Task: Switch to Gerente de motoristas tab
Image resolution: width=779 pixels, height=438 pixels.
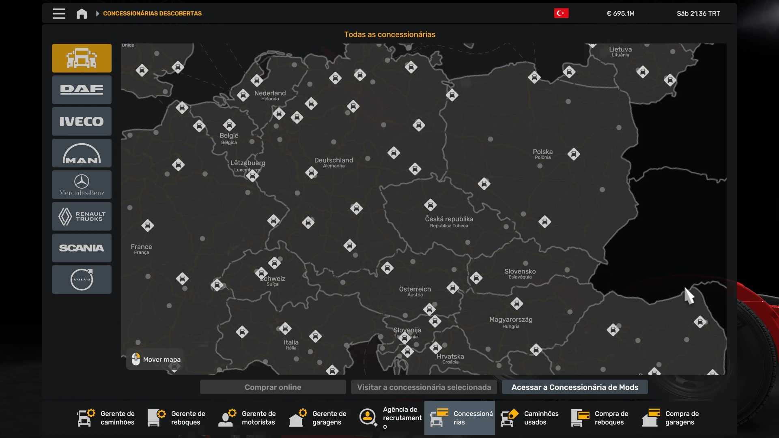Action: (x=247, y=418)
